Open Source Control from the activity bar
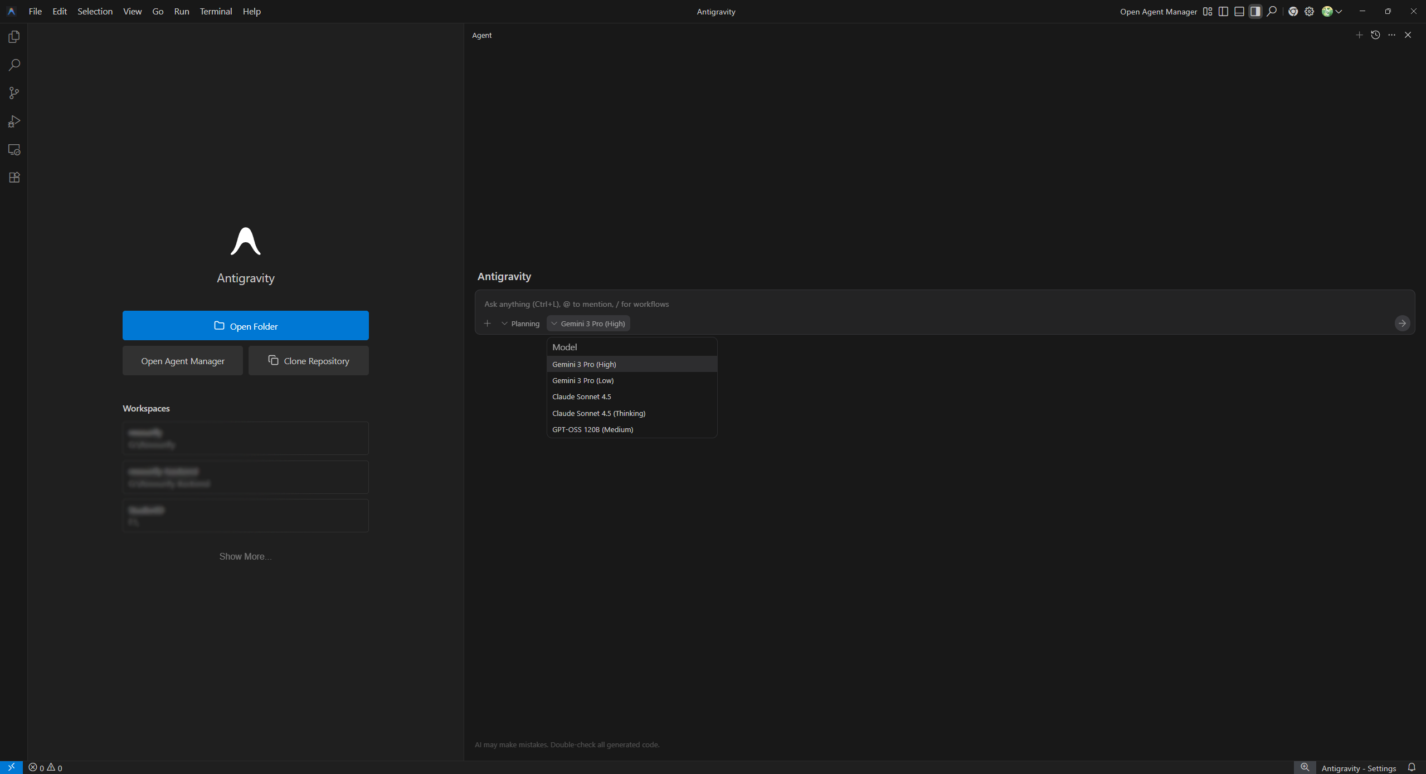1426x774 pixels. point(14,93)
